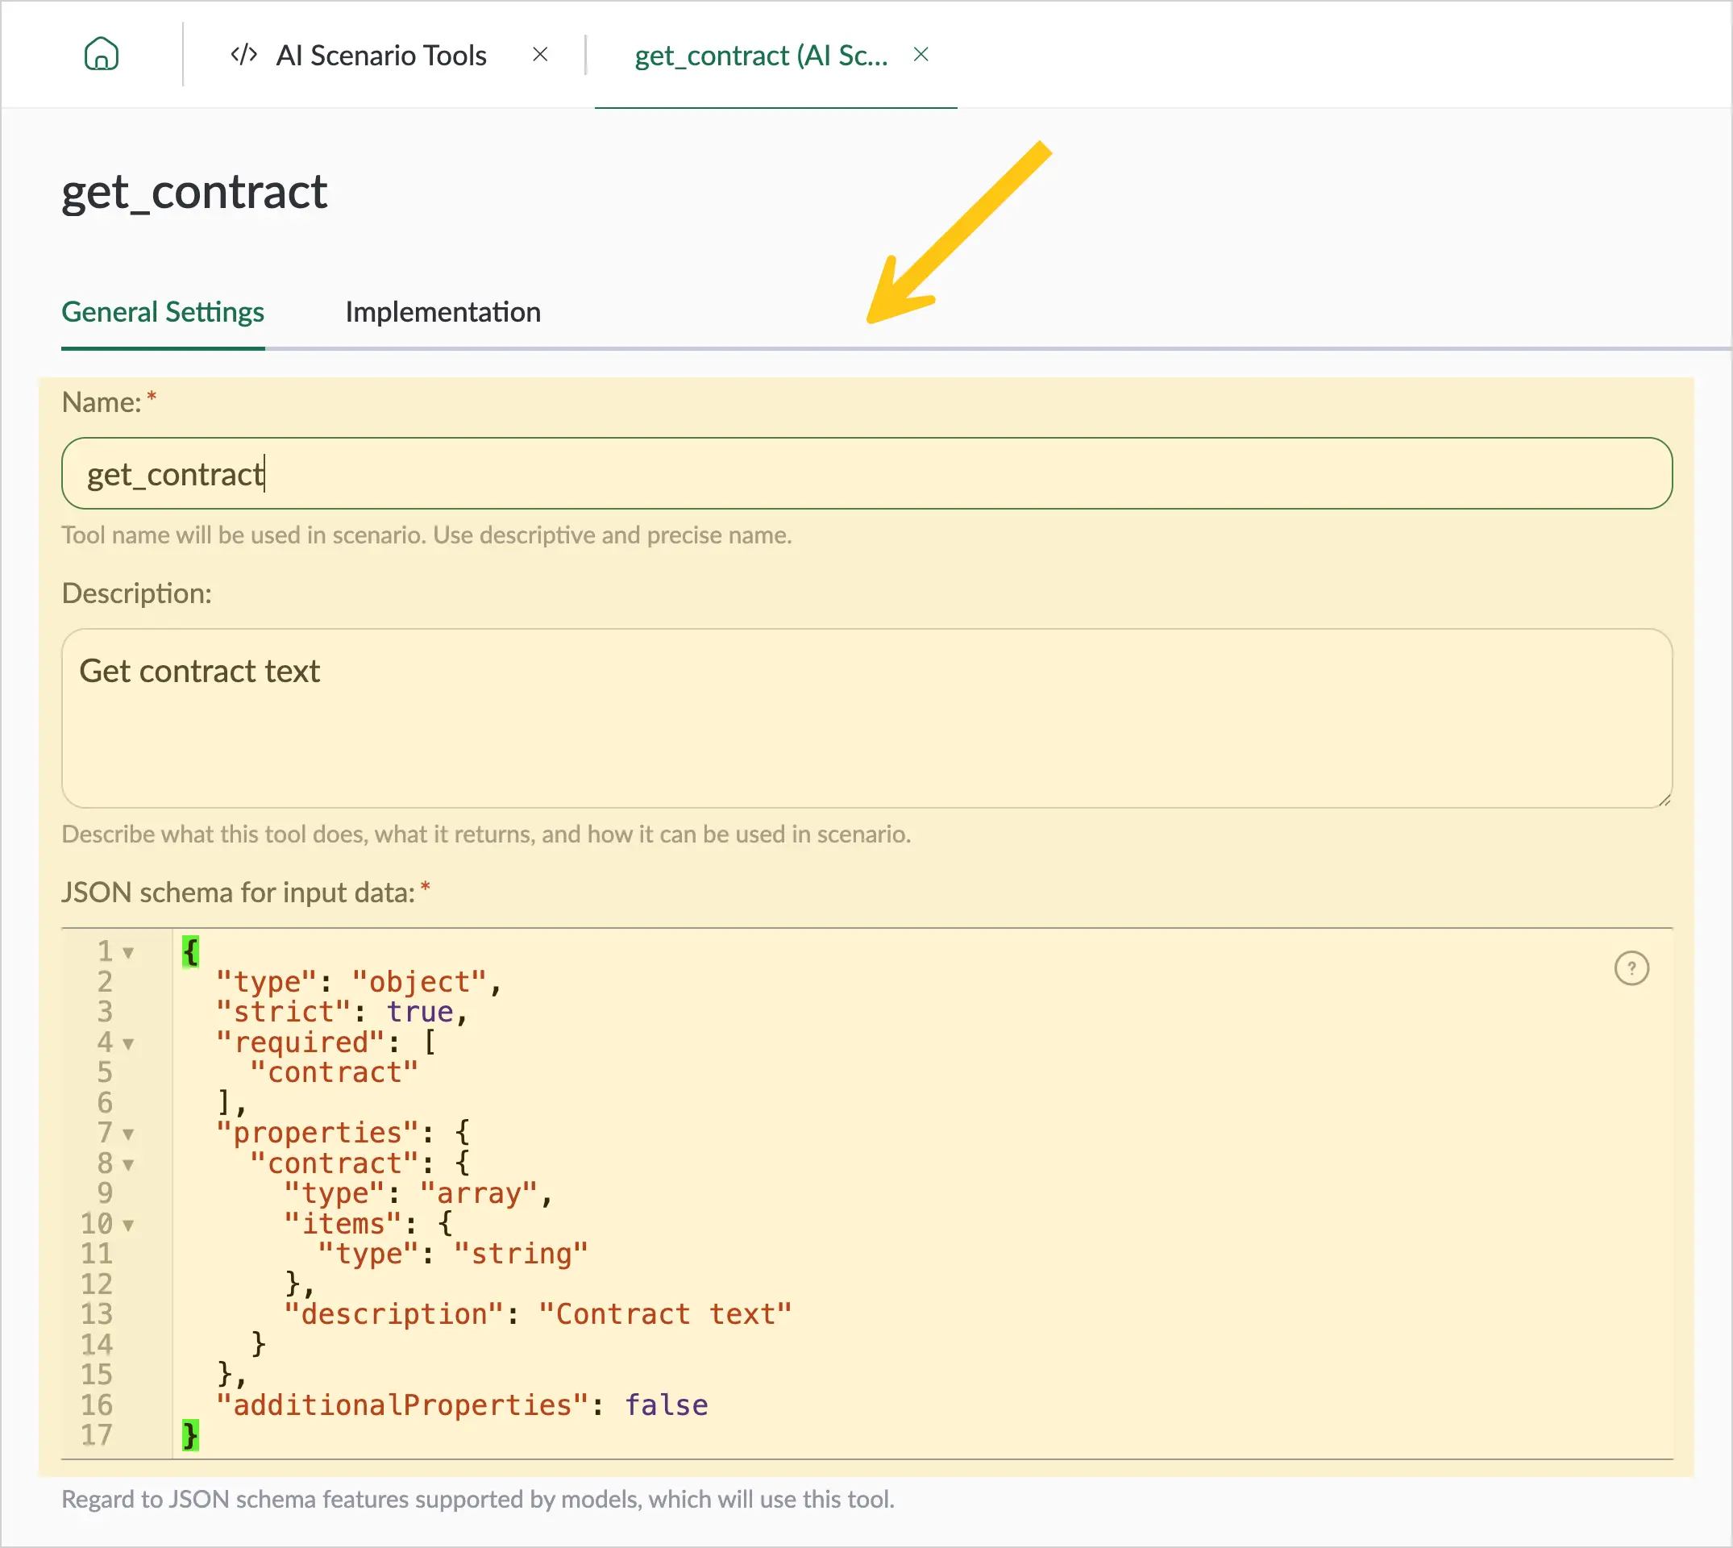Click the opening brace on line 1
Screen dimensions: 1733x1548
[x=190, y=951]
